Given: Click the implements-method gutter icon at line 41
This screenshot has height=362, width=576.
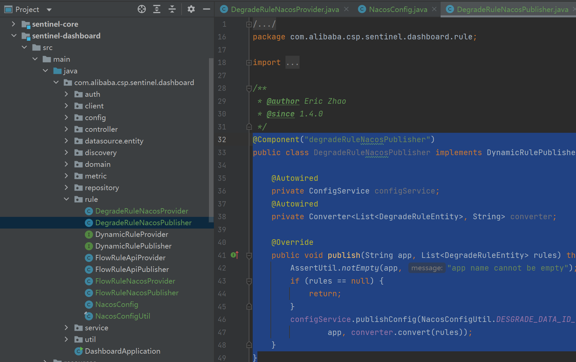Looking at the screenshot, I should coord(235,255).
